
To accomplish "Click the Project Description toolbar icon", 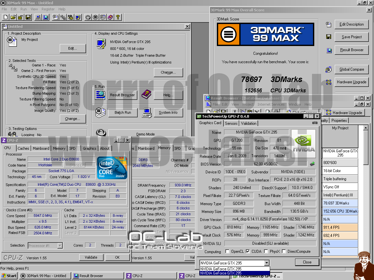I will click(x=56, y=17).
